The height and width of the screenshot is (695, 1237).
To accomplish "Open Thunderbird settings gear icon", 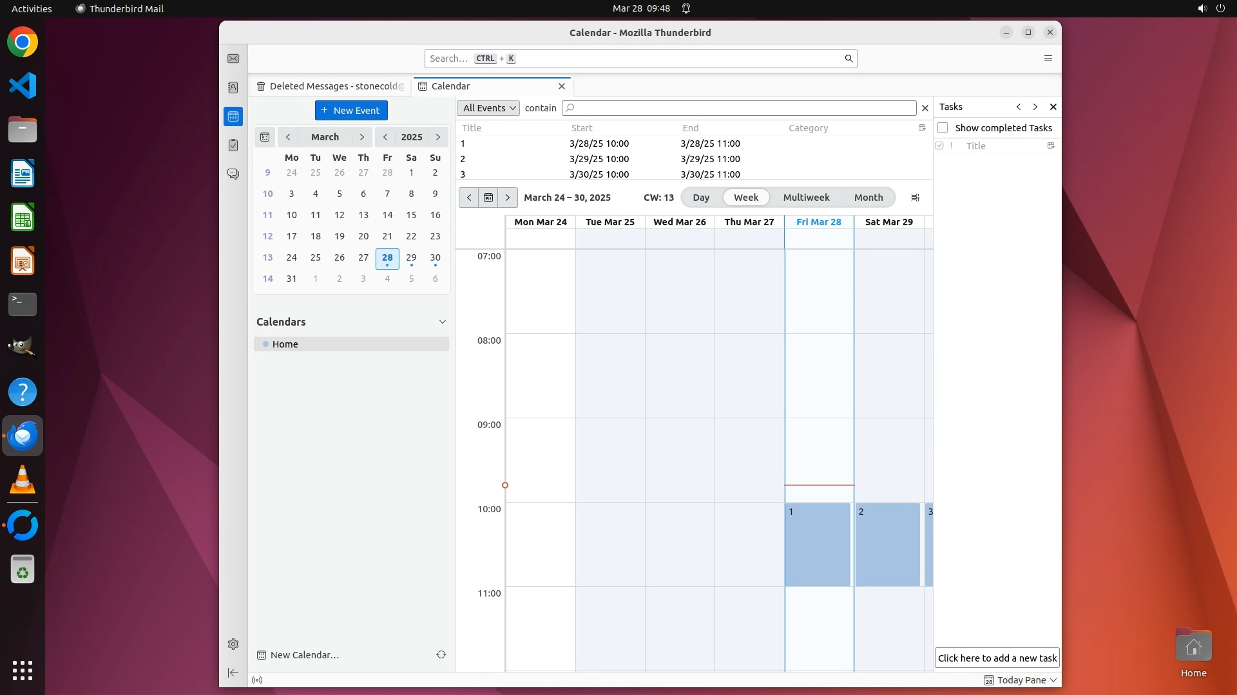I will pos(233,644).
